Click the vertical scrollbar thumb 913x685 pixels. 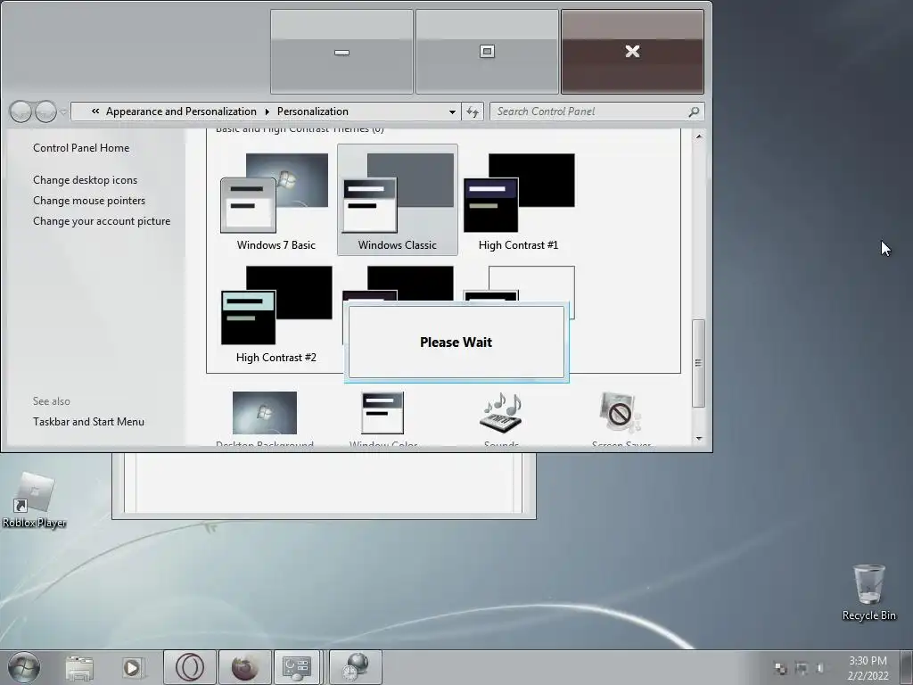(x=699, y=364)
